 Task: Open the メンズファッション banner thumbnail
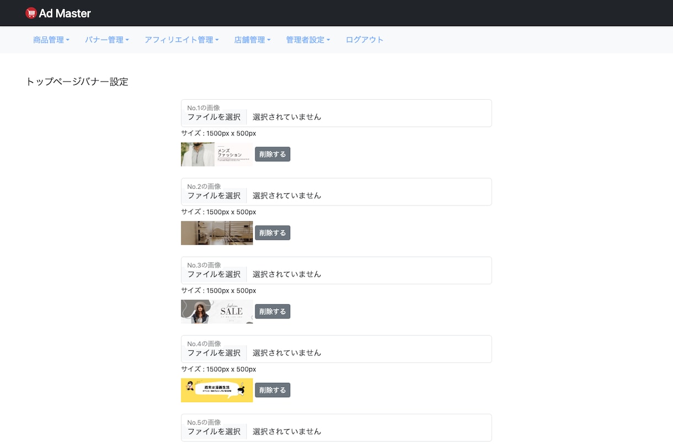click(x=217, y=154)
